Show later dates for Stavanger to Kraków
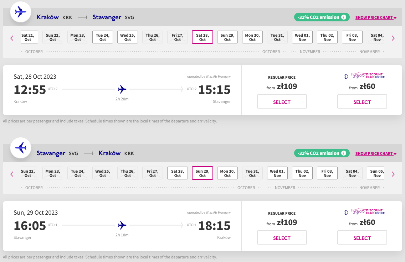 tap(393, 174)
